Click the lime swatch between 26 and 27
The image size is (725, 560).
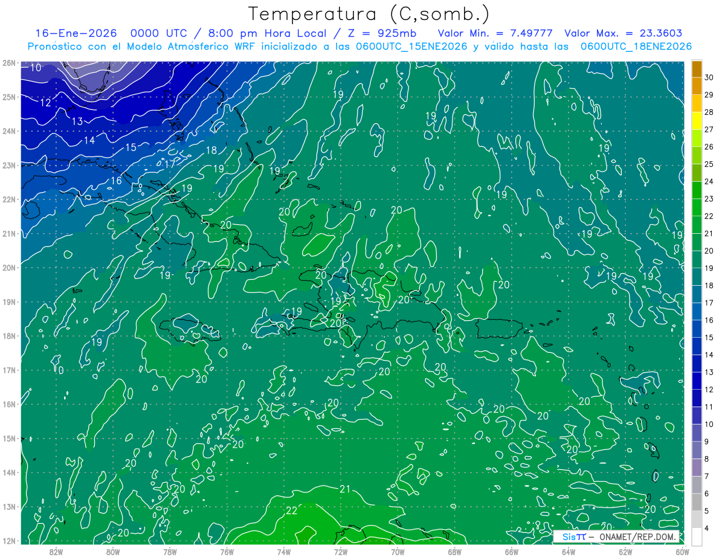[x=697, y=138]
